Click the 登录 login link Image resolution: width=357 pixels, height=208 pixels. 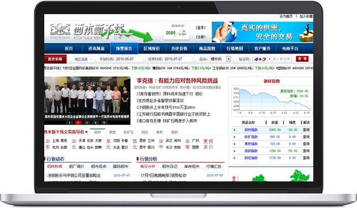(x=200, y=28)
